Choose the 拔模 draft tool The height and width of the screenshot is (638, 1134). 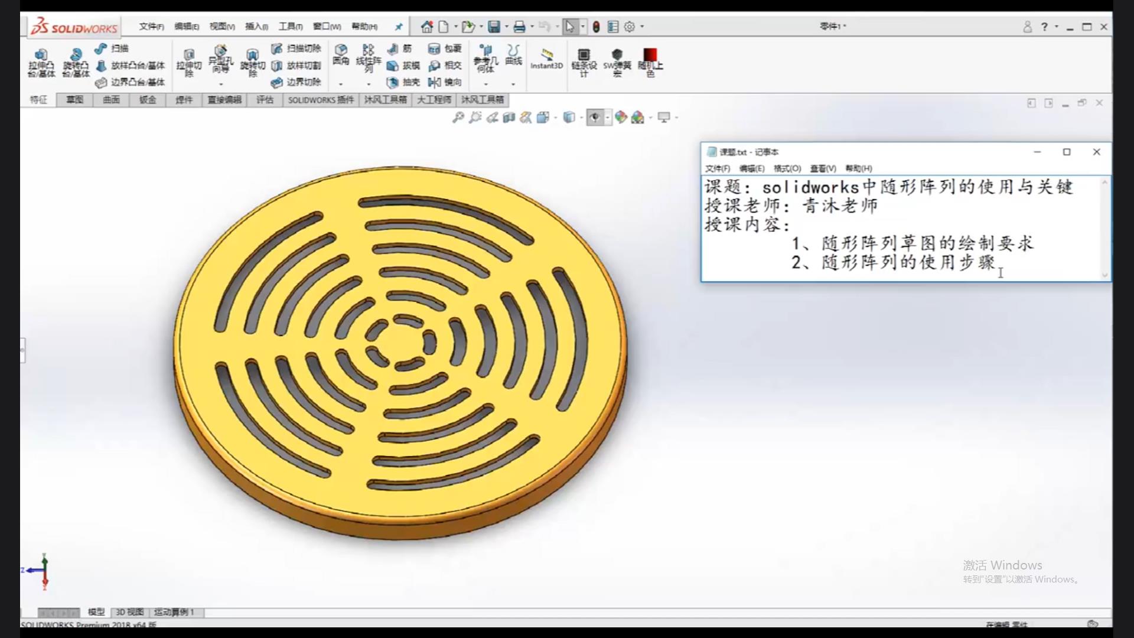403,66
